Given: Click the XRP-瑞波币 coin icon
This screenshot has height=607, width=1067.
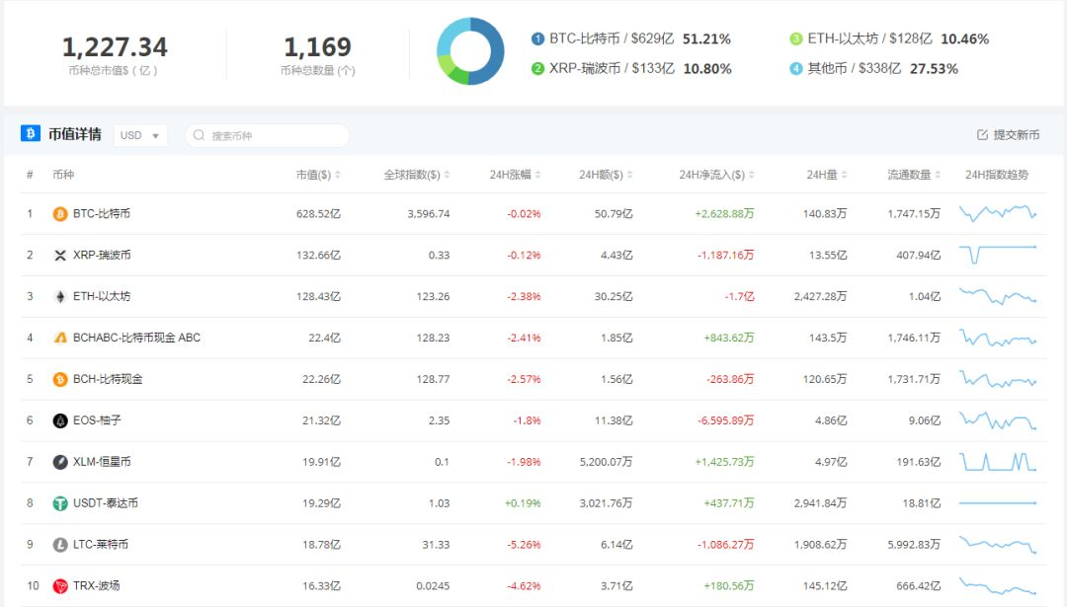Looking at the screenshot, I should pos(60,256).
